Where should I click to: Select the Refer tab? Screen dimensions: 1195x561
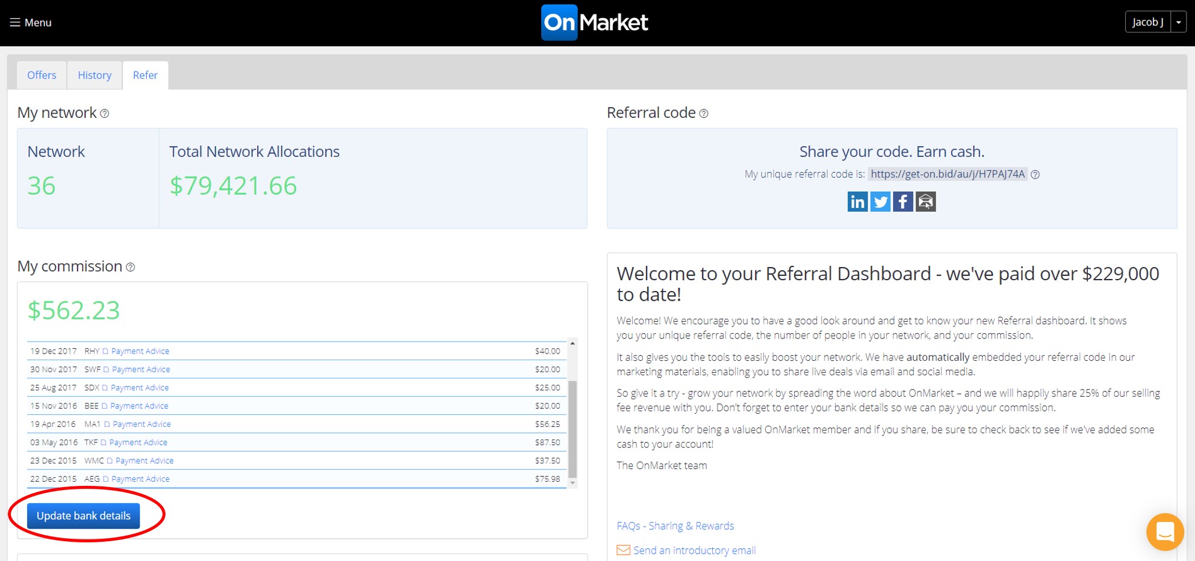pos(145,75)
